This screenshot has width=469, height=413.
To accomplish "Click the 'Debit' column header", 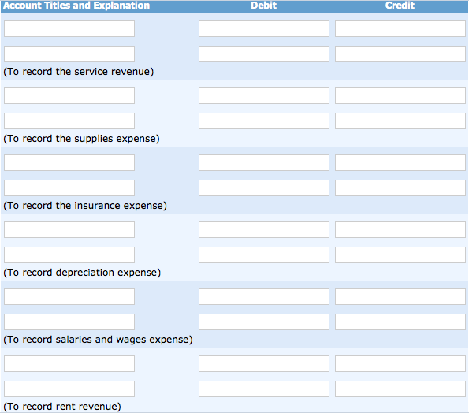I will pos(264,6).
